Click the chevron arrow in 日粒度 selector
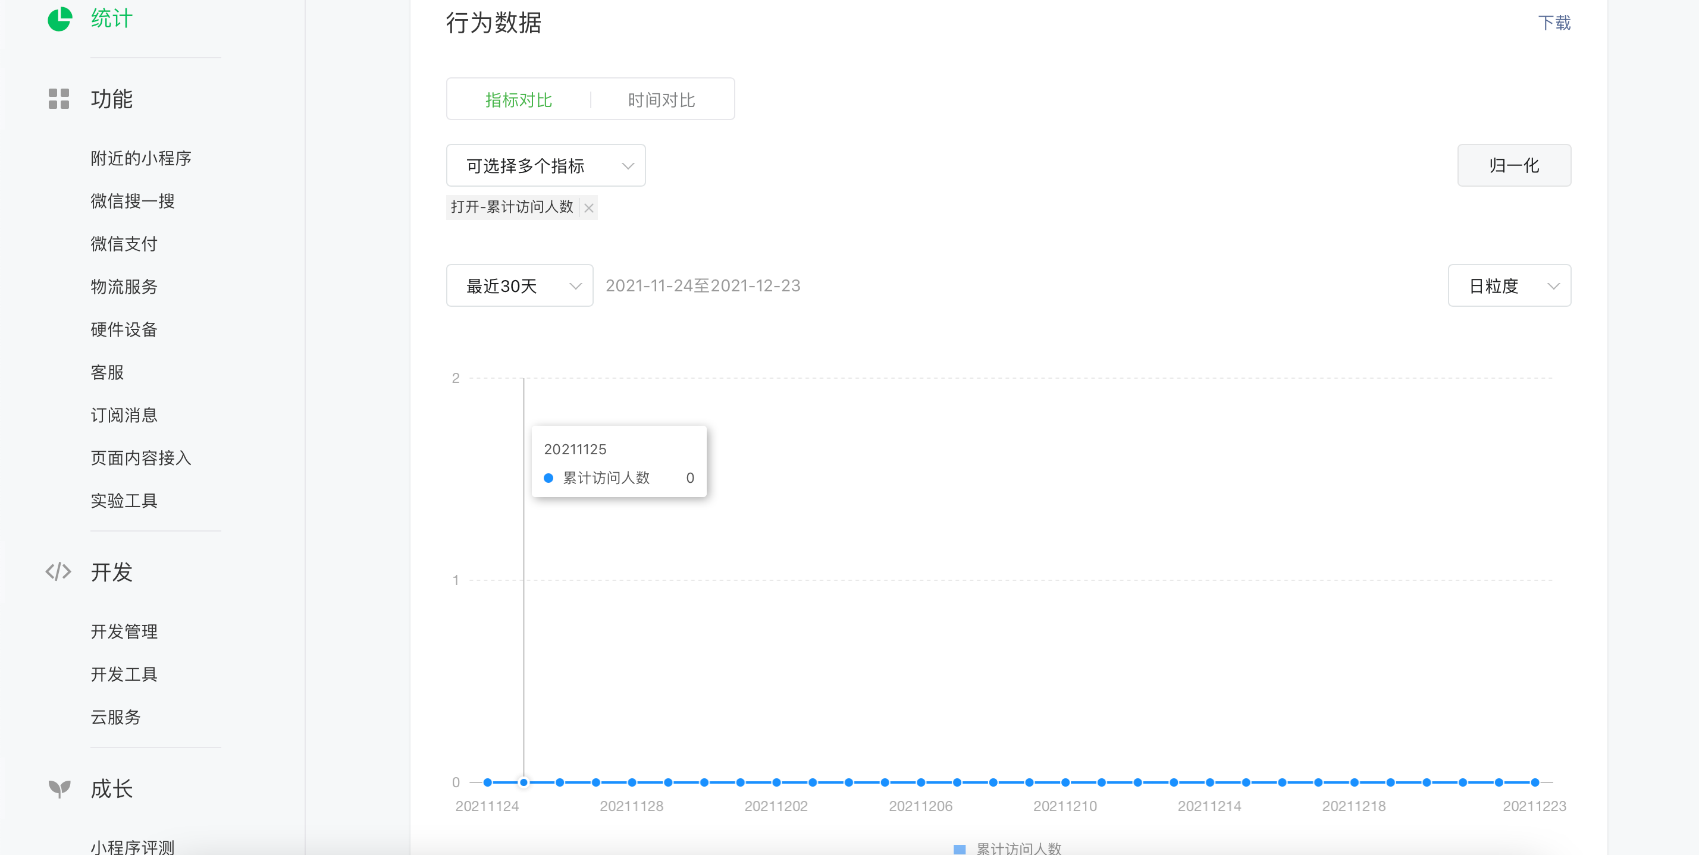The height and width of the screenshot is (855, 1699). pos(1553,286)
